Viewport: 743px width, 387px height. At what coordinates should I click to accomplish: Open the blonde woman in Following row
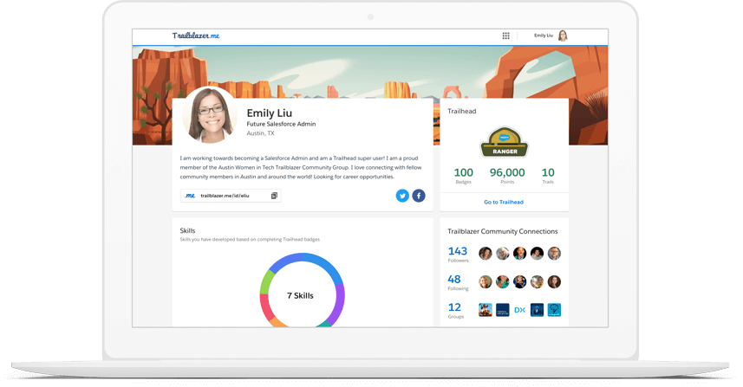pos(486,282)
